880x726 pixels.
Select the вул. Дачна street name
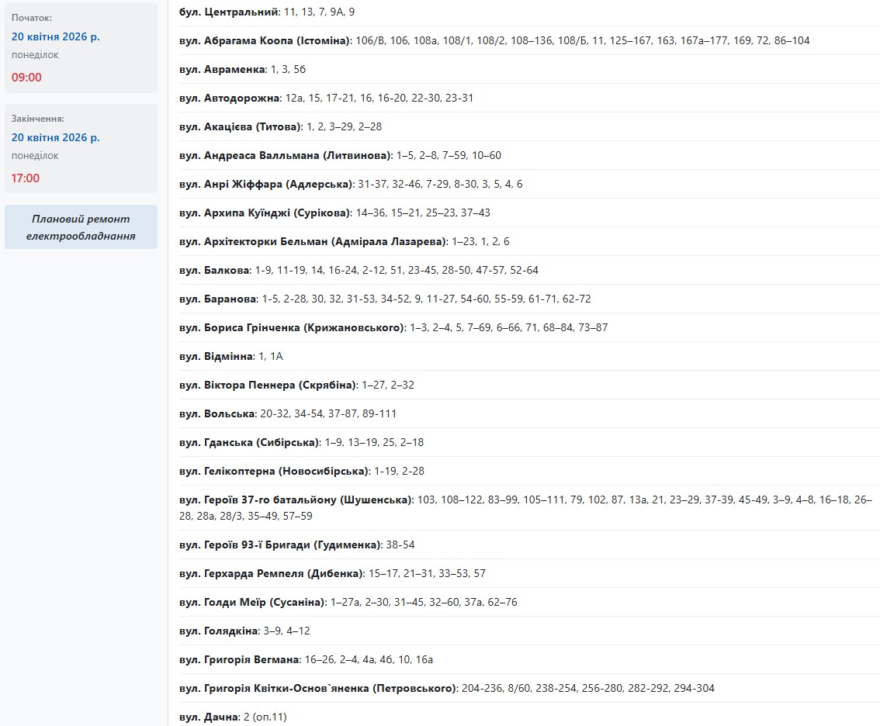point(209,717)
